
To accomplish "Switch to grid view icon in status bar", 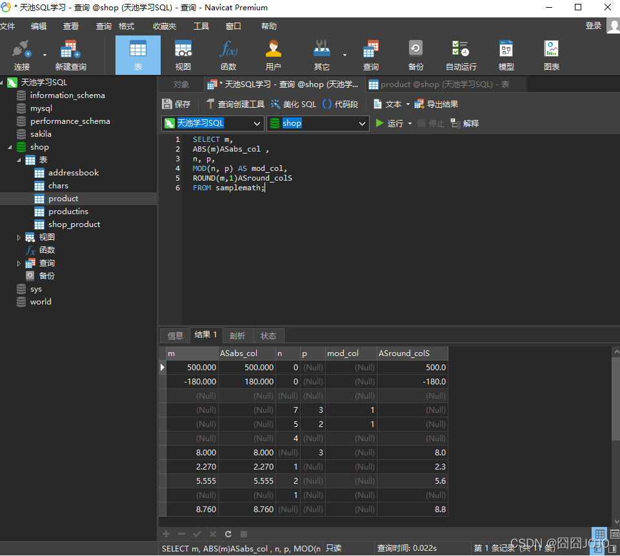I will click(x=599, y=534).
